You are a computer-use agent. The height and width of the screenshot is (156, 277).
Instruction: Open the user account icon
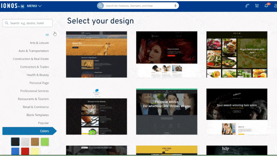[275, 6]
